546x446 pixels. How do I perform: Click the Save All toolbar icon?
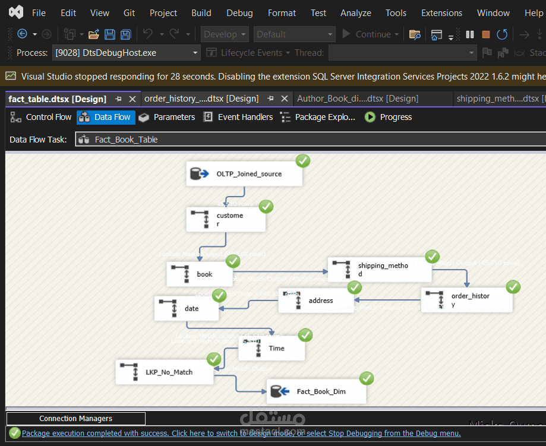point(126,34)
